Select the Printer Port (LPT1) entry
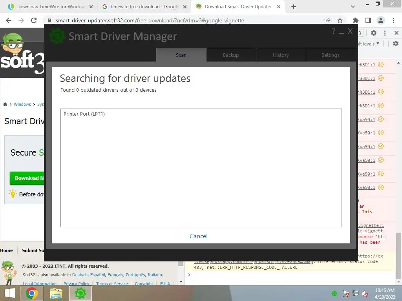This screenshot has width=402, height=301. pyautogui.click(x=84, y=114)
